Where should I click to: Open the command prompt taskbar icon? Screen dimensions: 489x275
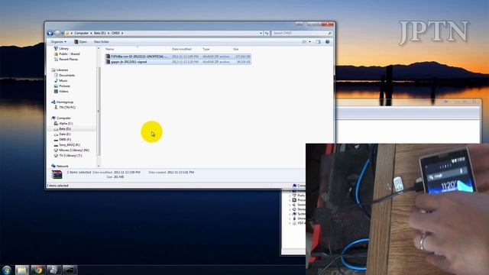pos(70,270)
